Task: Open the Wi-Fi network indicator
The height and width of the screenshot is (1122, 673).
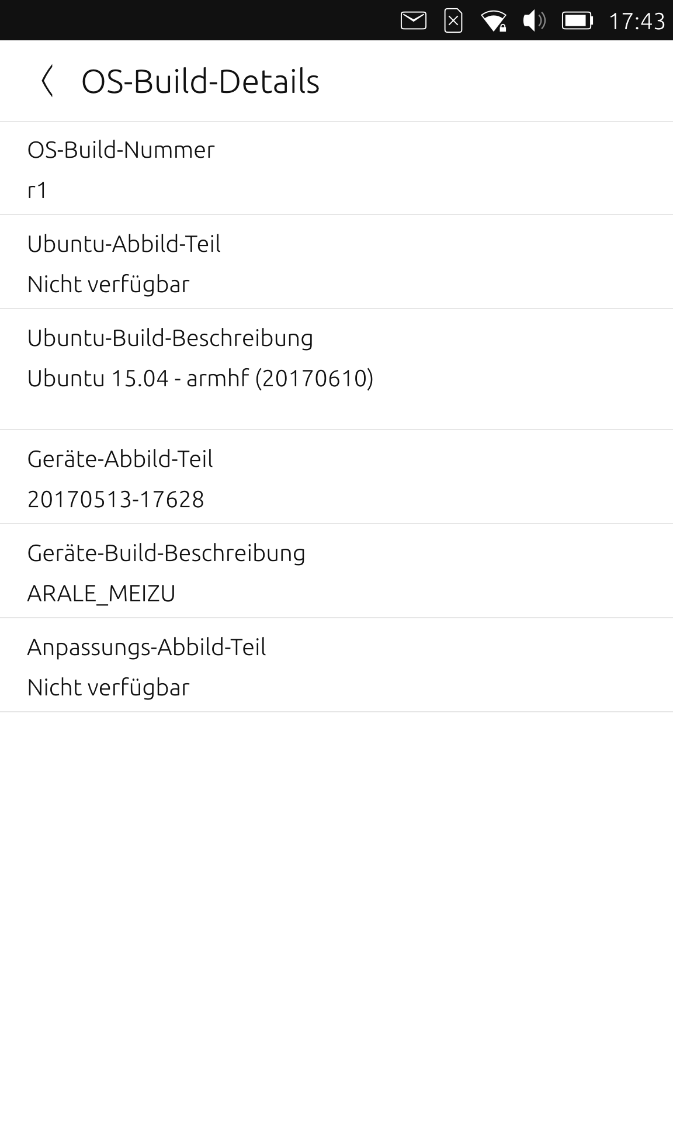Action: (x=494, y=22)
